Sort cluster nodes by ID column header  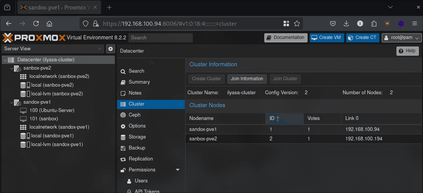tap(284, 118)
